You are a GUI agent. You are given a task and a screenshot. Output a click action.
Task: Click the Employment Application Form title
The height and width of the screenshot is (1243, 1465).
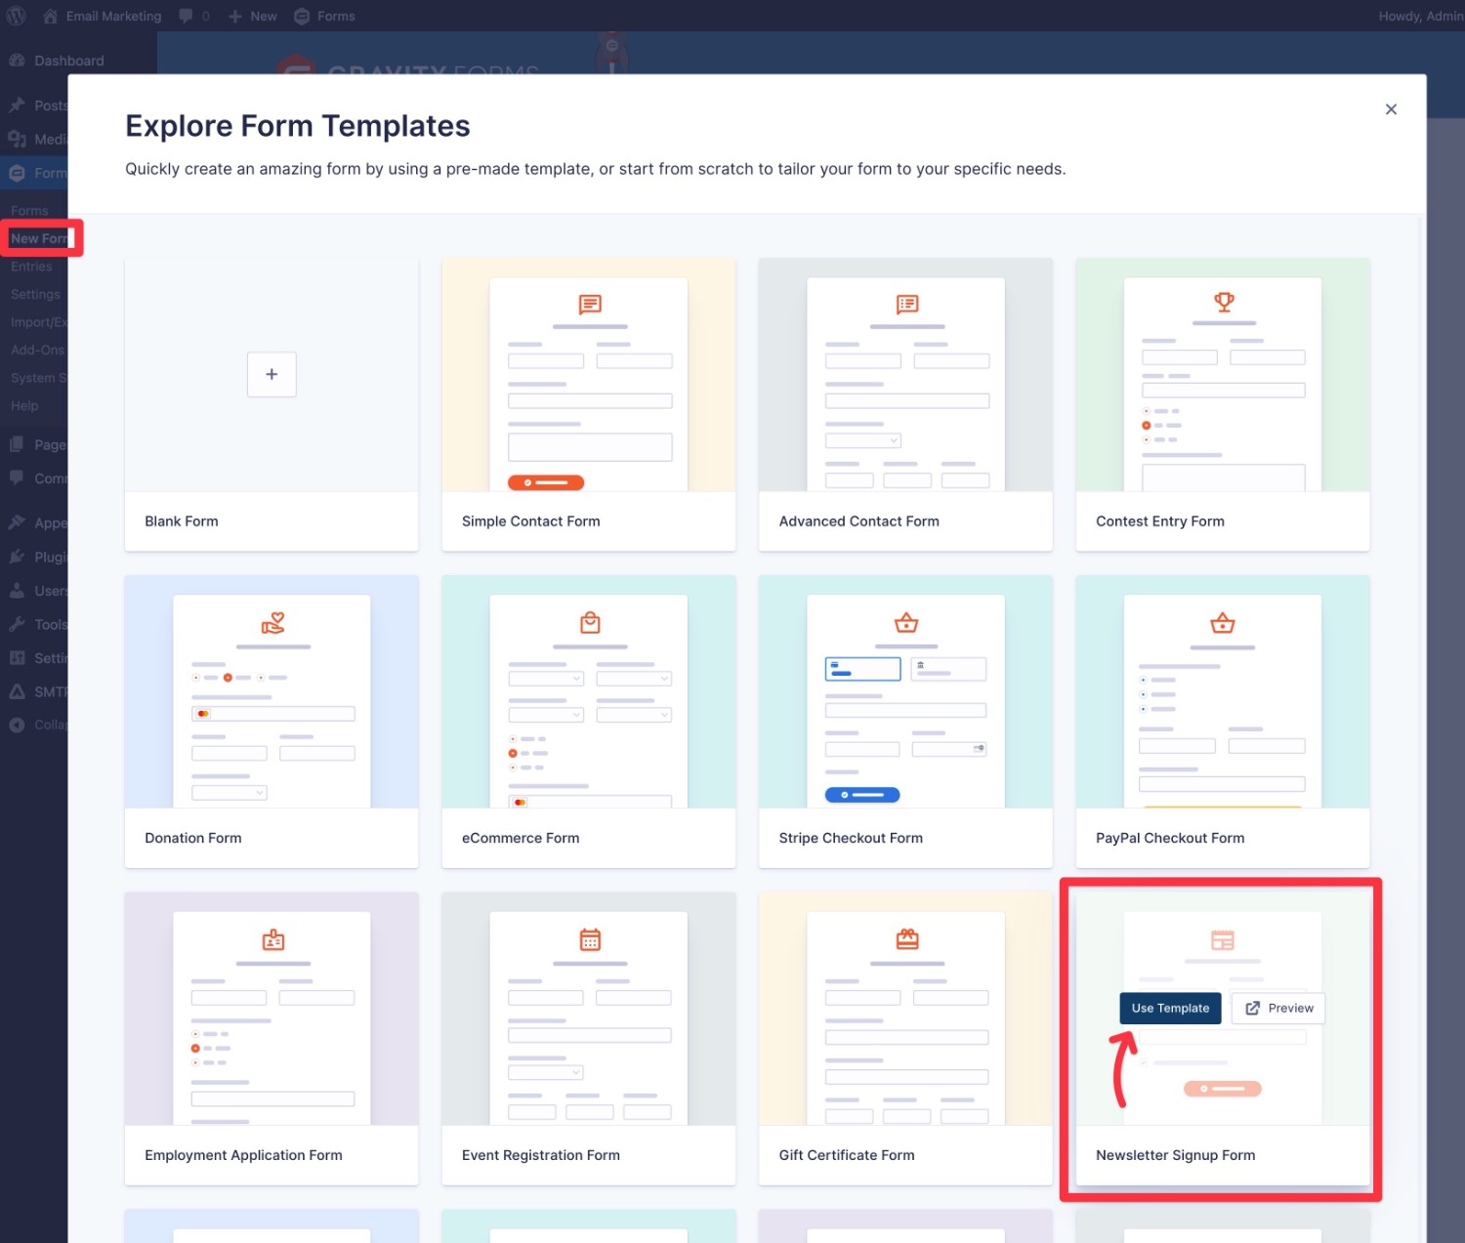tap(244, 1155)
